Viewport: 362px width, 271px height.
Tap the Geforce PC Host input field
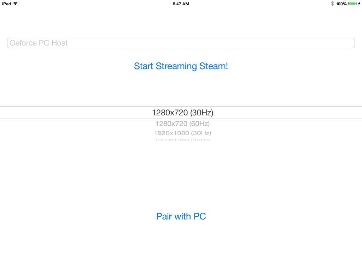(x=181, y=43)
